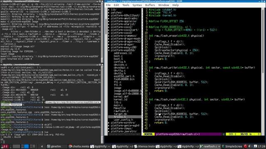The width and height of the screenshot is (266, 149).
Task: Expand platform-68hc11test/ folder arrow
Action: [109, 16]
